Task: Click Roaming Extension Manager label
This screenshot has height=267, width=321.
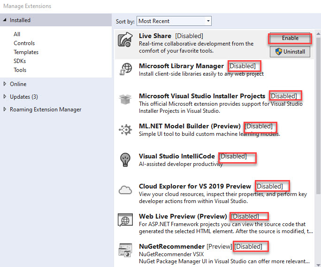Action: tap(46, 110)
